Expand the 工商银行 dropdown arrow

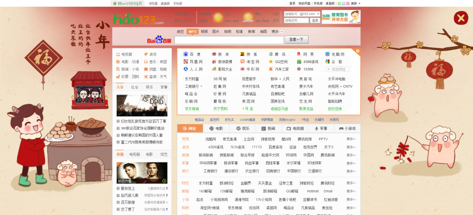point(201,87)
